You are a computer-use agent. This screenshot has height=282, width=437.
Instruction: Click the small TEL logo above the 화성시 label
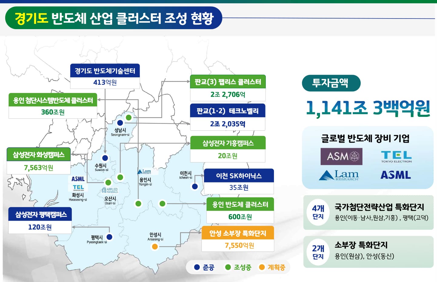click(x=78, y=188)
